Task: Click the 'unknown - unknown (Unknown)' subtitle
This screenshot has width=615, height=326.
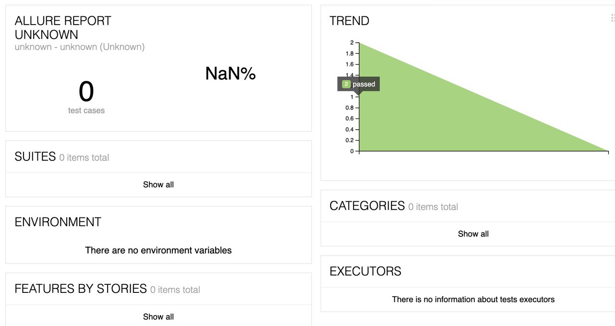Action: [79, 47]
